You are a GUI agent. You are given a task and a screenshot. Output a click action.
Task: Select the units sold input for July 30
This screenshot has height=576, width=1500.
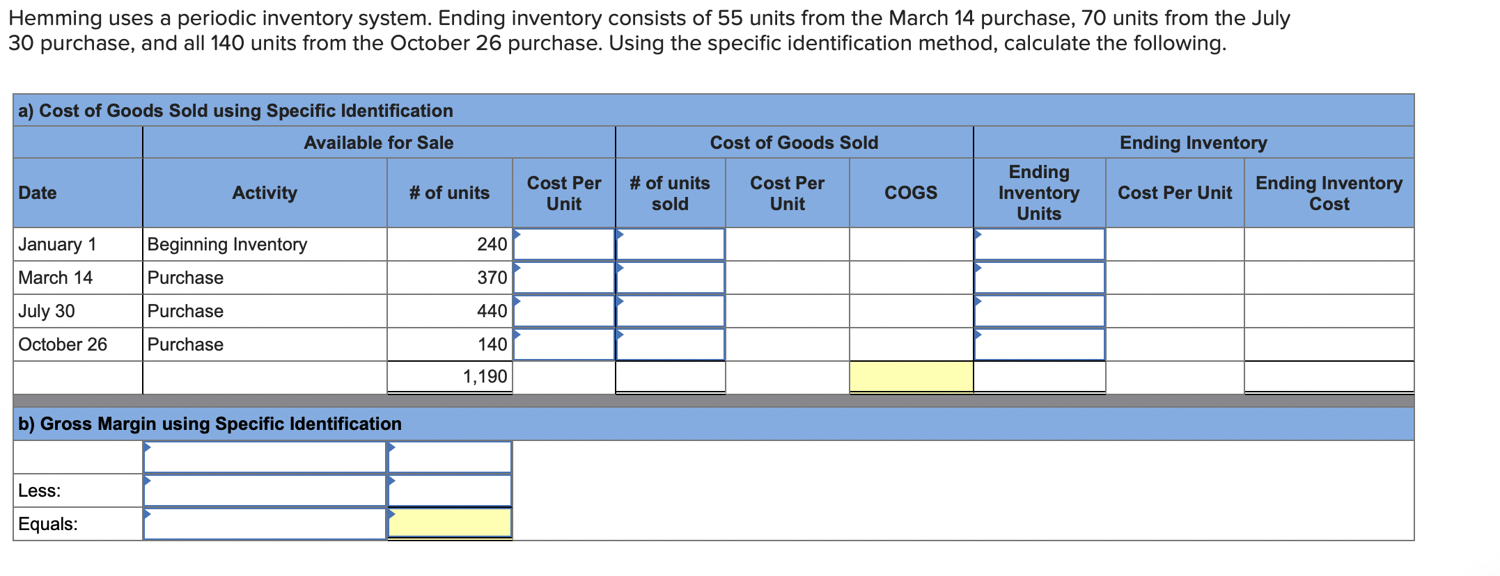(671, 311)
